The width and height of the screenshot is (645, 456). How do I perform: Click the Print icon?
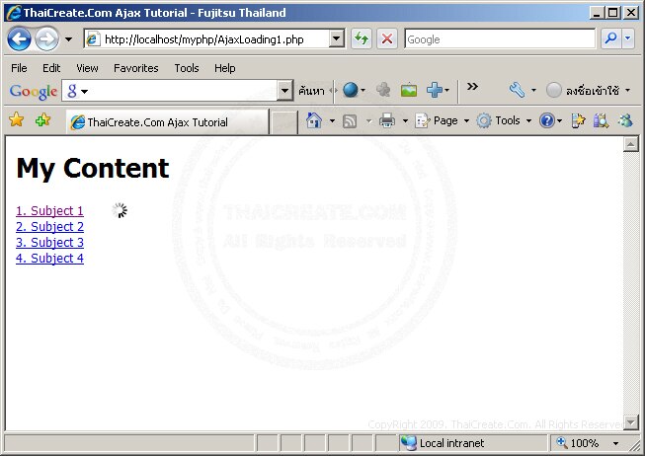386,120
